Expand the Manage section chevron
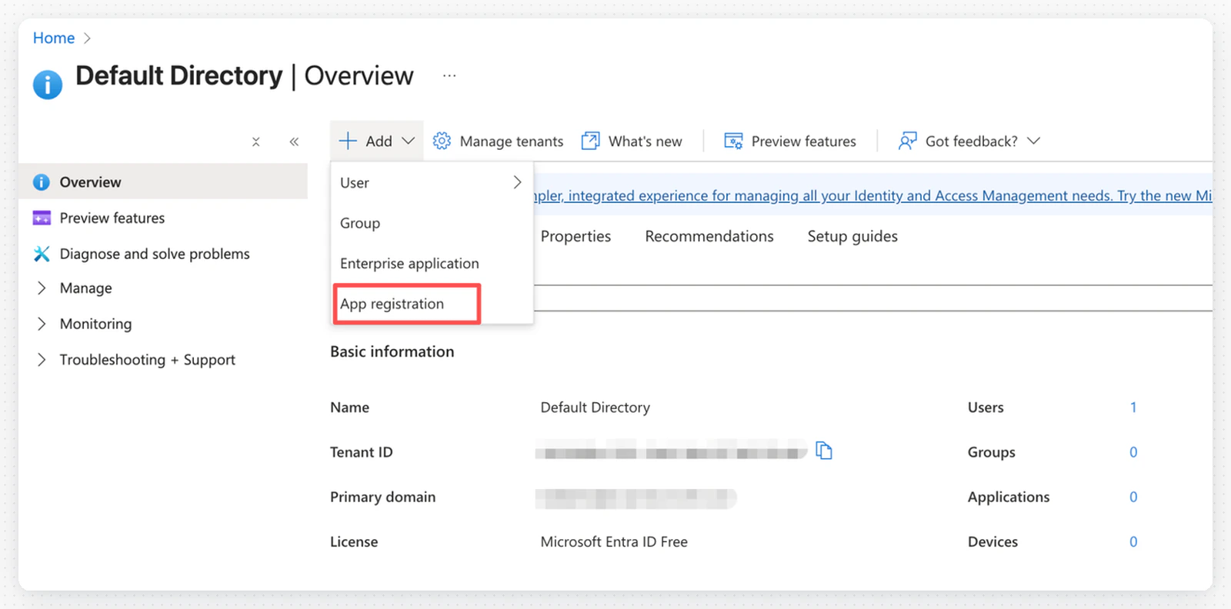 (42, 288)
